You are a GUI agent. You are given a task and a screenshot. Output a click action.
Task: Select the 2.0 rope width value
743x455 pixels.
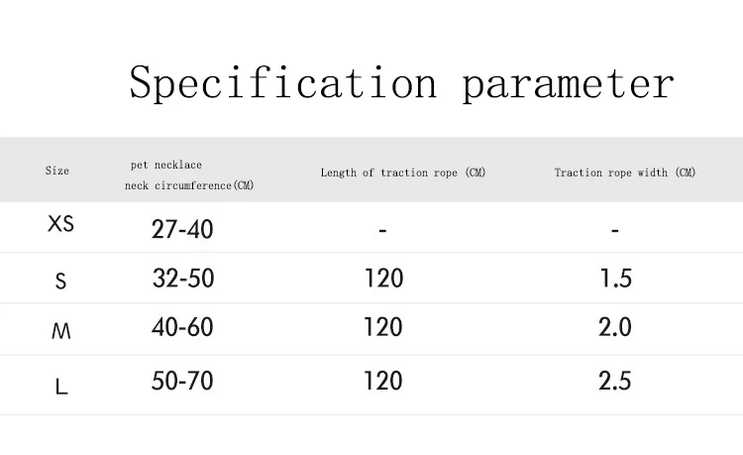pyautogui.click(x=615, y=327)
